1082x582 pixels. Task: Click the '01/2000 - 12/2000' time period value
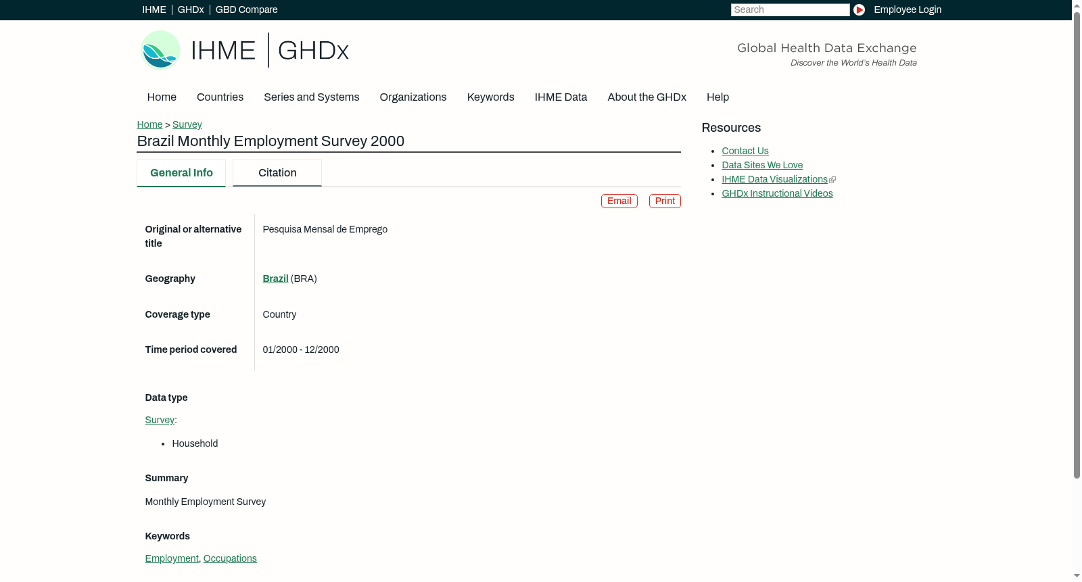tap(301, 349)
